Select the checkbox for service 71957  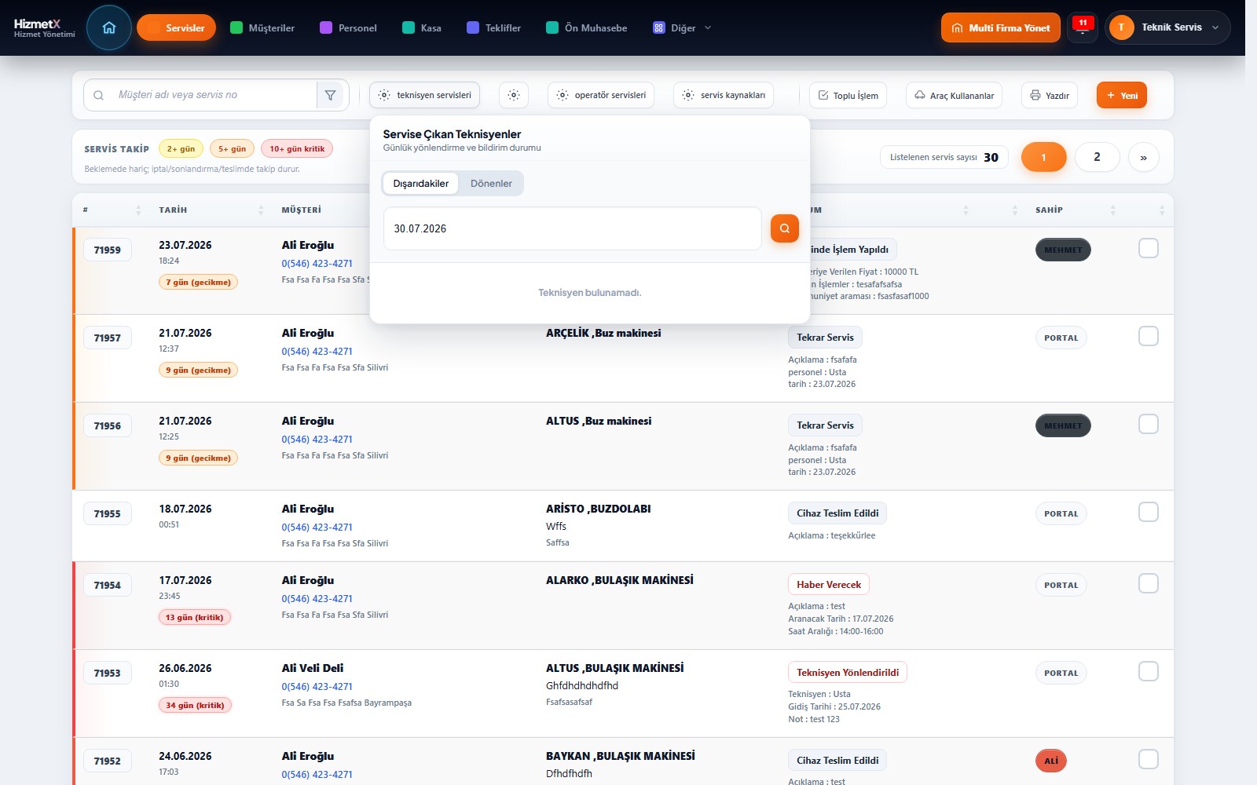(1149, 336)
